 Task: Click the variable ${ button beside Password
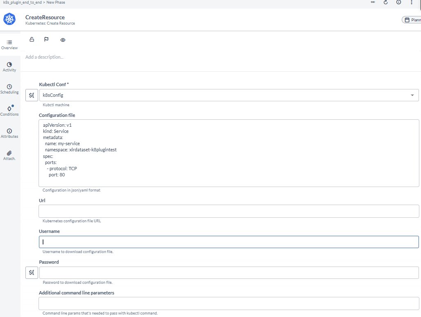point(32,273)
